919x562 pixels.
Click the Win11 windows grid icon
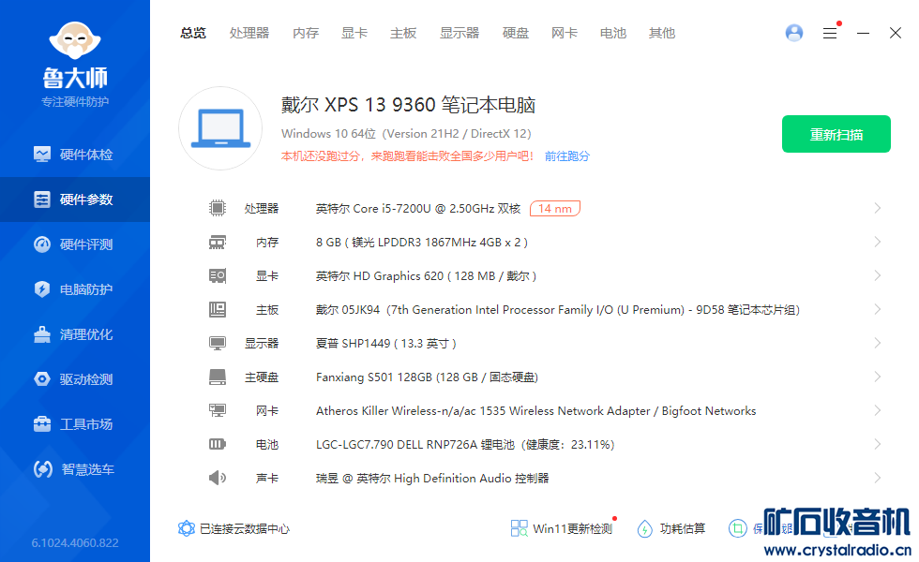(x=519, y=528)
